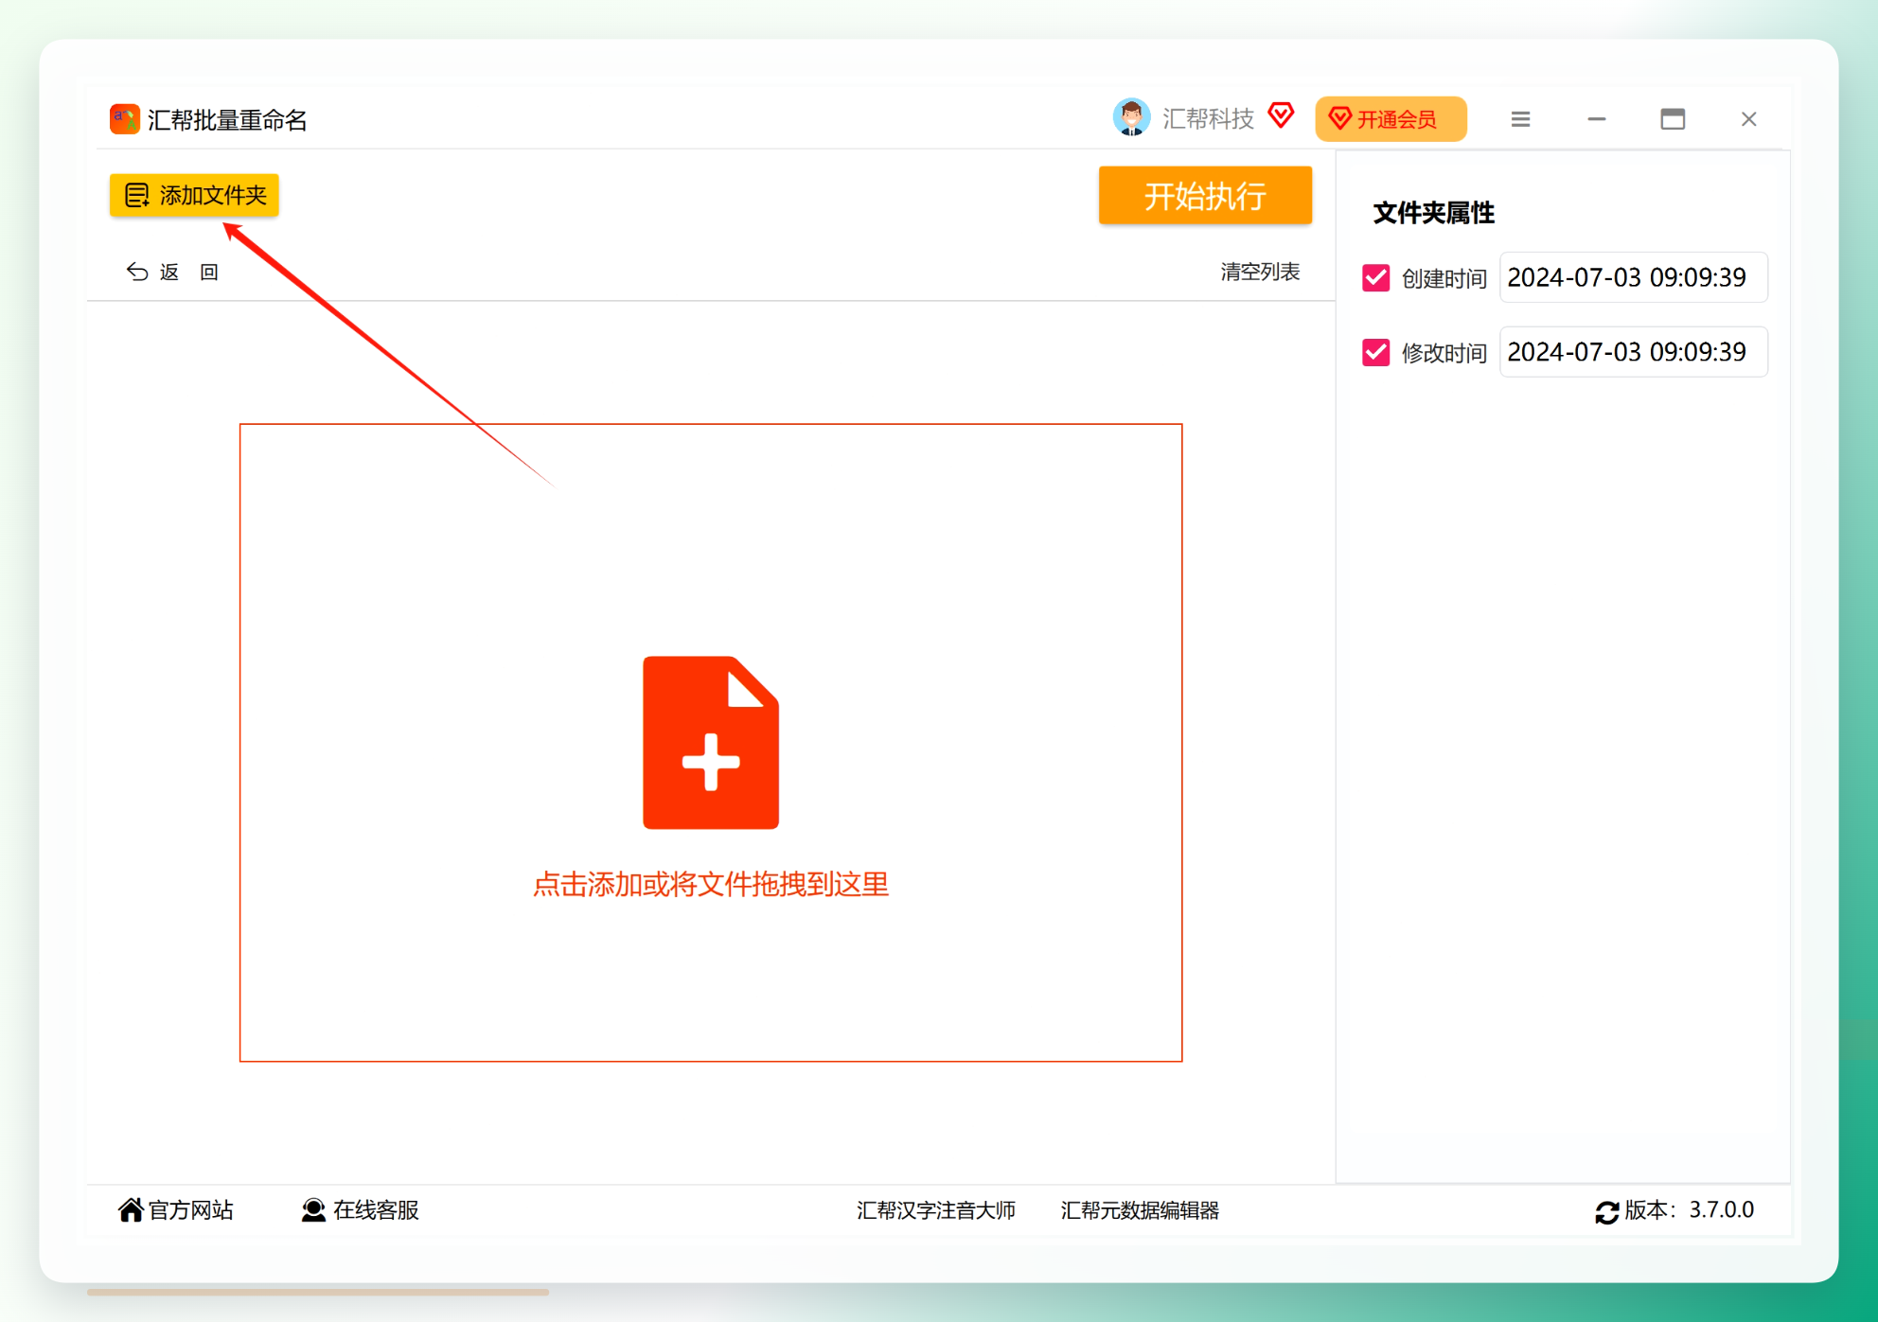The height and width of the screenshot is (1322, 1878).
Task: Open the hamburger menu icon
Action: click(1520, 119)
